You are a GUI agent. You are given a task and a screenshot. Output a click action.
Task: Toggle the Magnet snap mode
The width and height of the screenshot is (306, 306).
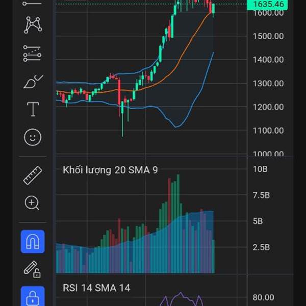[x=33, y=241]
